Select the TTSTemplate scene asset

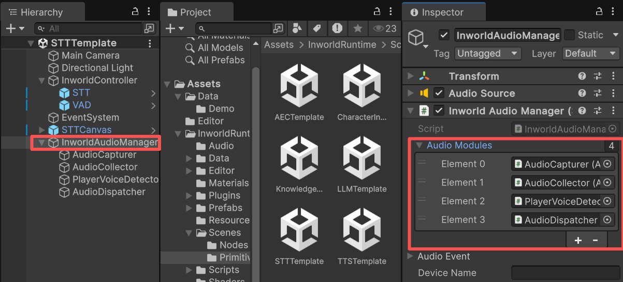362,237
